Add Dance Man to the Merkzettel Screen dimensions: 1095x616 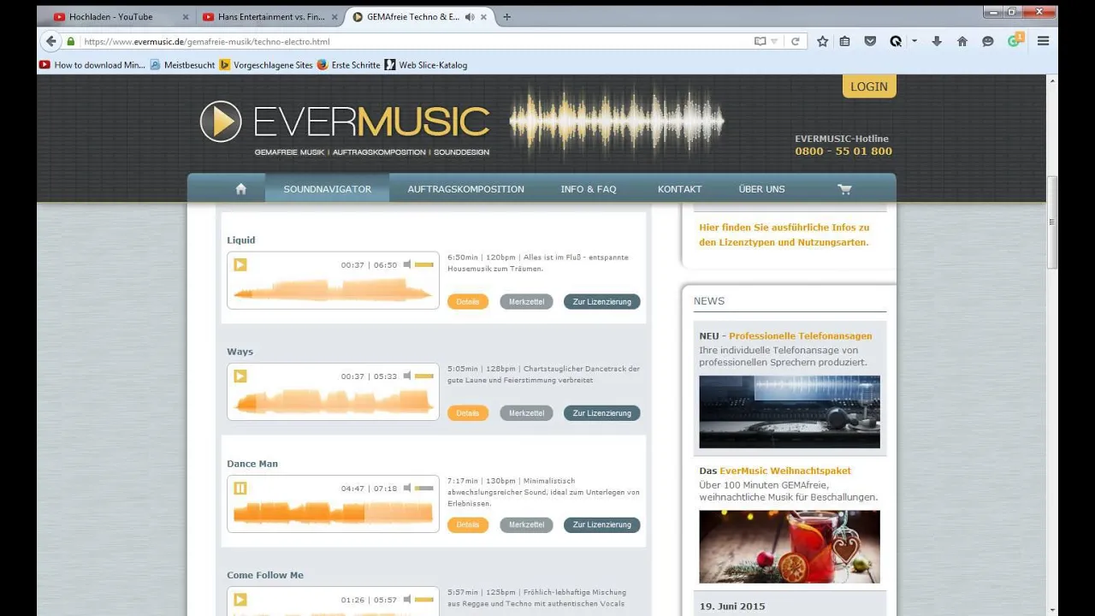[x=526, y=525]
